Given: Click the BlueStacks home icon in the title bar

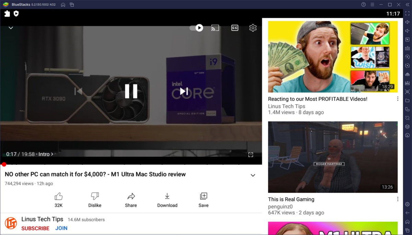Looking at the screenshot, I should click(63, 4).
